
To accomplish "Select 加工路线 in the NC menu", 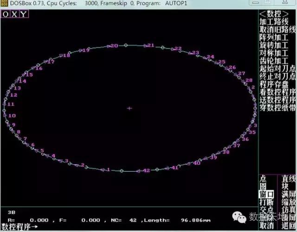I will 274,21.
